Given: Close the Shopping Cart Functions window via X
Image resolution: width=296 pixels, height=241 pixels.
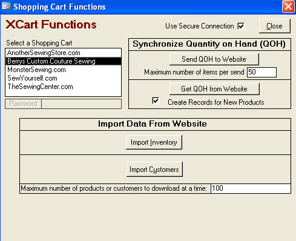Looking at the screenshot, I should point(288,7).
